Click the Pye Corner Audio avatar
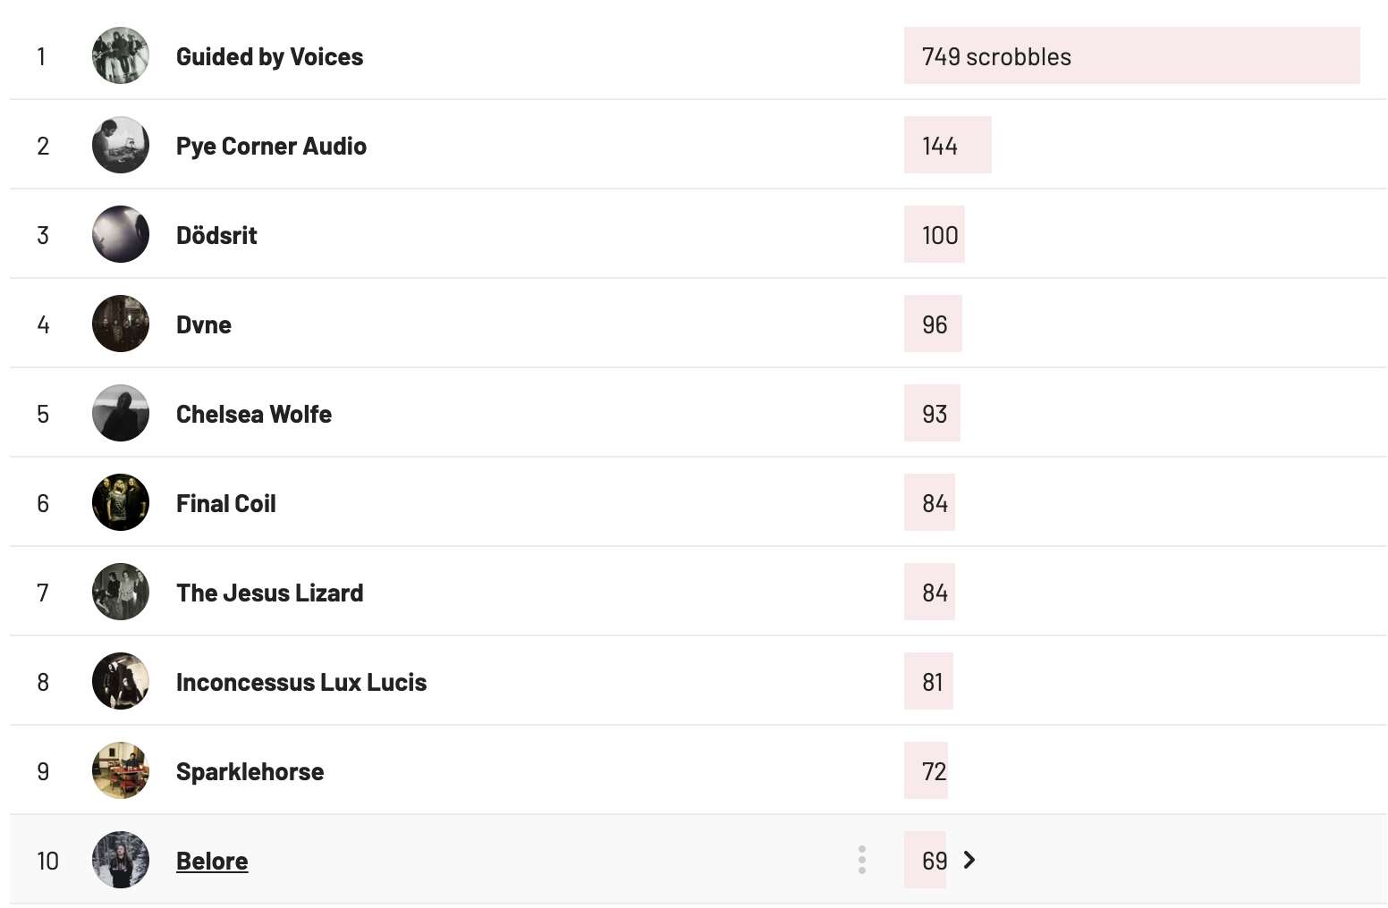Screen dimensions: 1388x908 [121, 145]
